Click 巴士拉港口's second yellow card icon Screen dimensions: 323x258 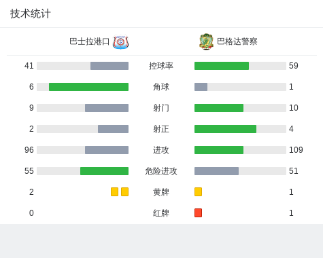[124, 192]
